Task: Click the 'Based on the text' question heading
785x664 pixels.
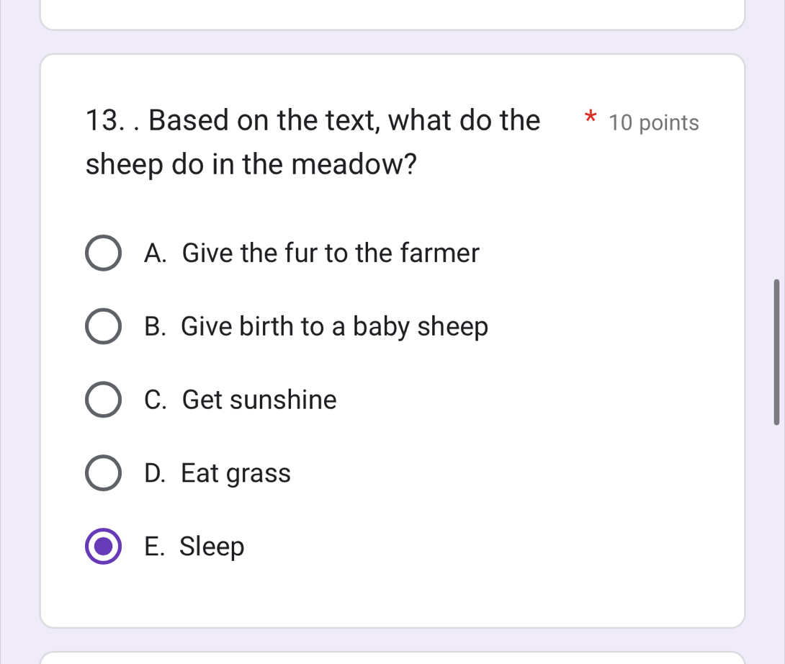Action: tap(344, 120)
